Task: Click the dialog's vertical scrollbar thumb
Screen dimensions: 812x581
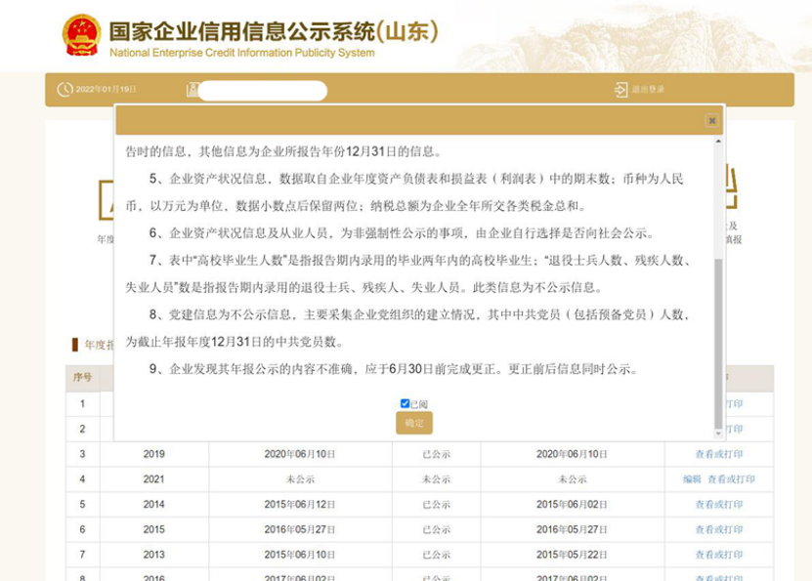Action: [x=718, y=344]
